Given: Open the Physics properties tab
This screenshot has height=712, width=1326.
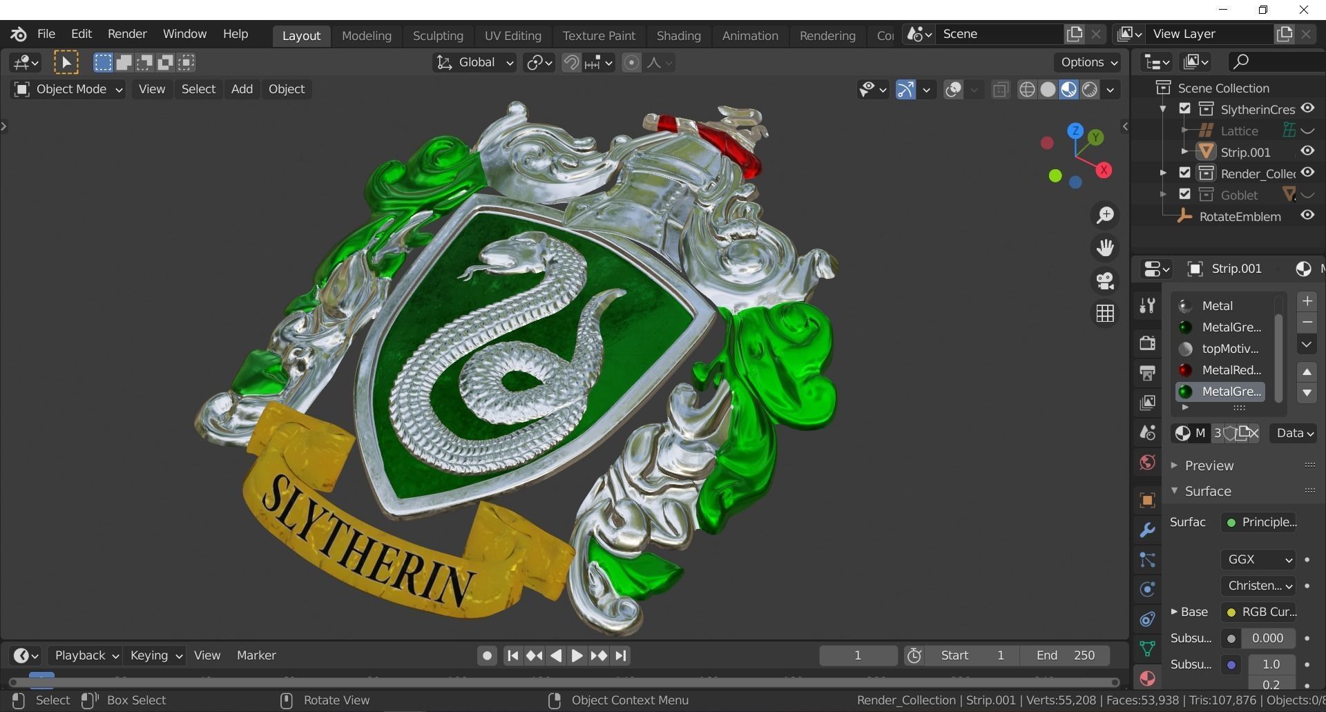Looking at the screenshot, I should click(x=1147, y=590).
